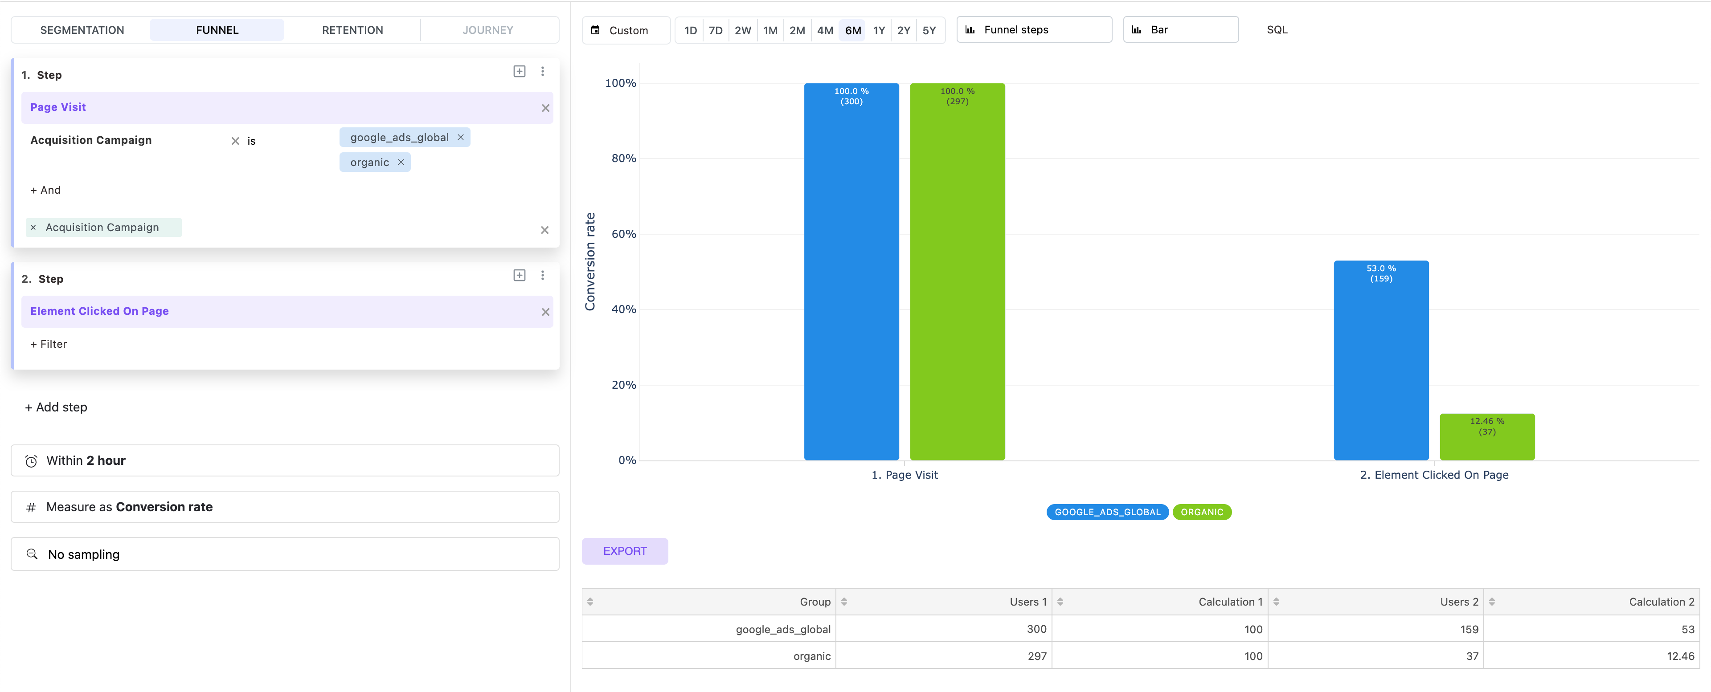Open the three-dot menu of Step 2

[543, 275]
